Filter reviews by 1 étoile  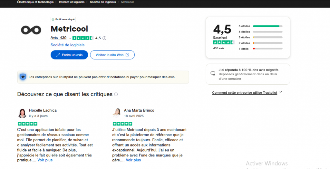[x=260, y=49]
